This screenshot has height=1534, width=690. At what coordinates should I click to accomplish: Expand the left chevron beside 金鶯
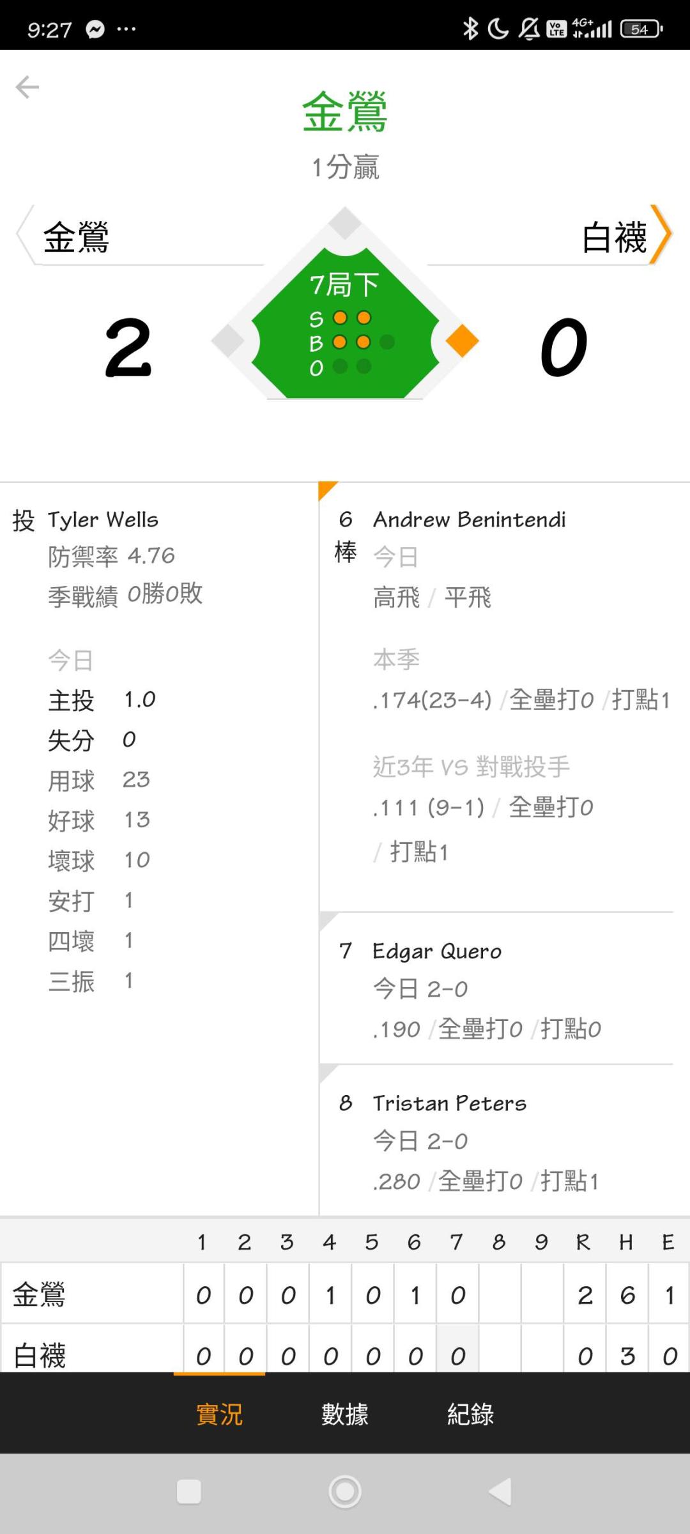24,234
